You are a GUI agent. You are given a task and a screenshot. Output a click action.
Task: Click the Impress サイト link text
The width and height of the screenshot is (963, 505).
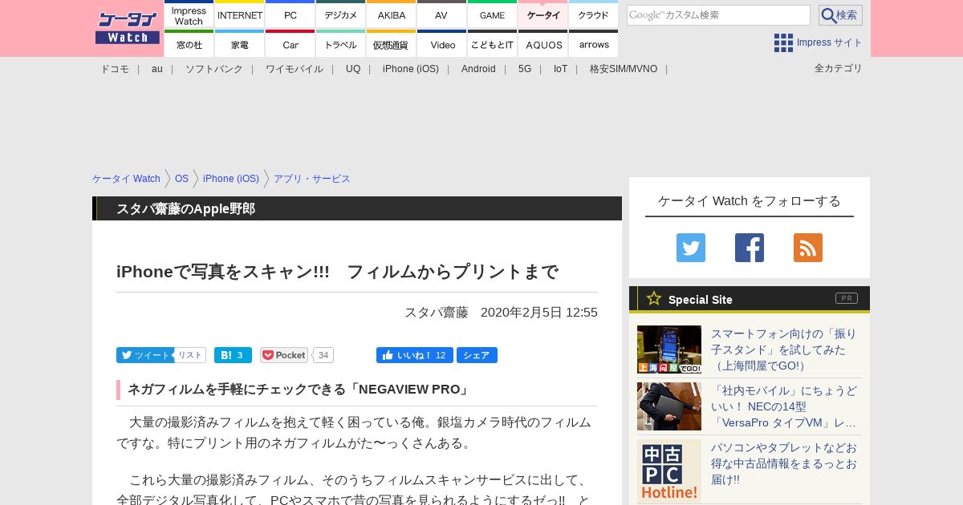[830, 42]
